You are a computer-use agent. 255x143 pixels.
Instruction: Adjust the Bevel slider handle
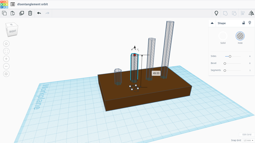point(225,63)
